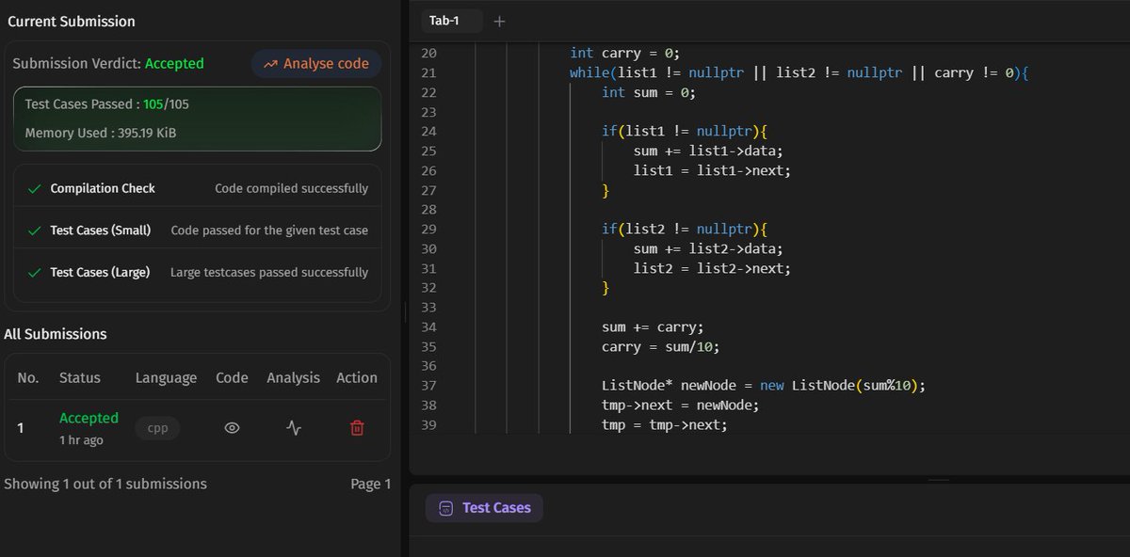Click checkmark icon beside Compilation Check
Image resolution: width=1130 pixels, height=557 pixels.
[x=35, y=188]
